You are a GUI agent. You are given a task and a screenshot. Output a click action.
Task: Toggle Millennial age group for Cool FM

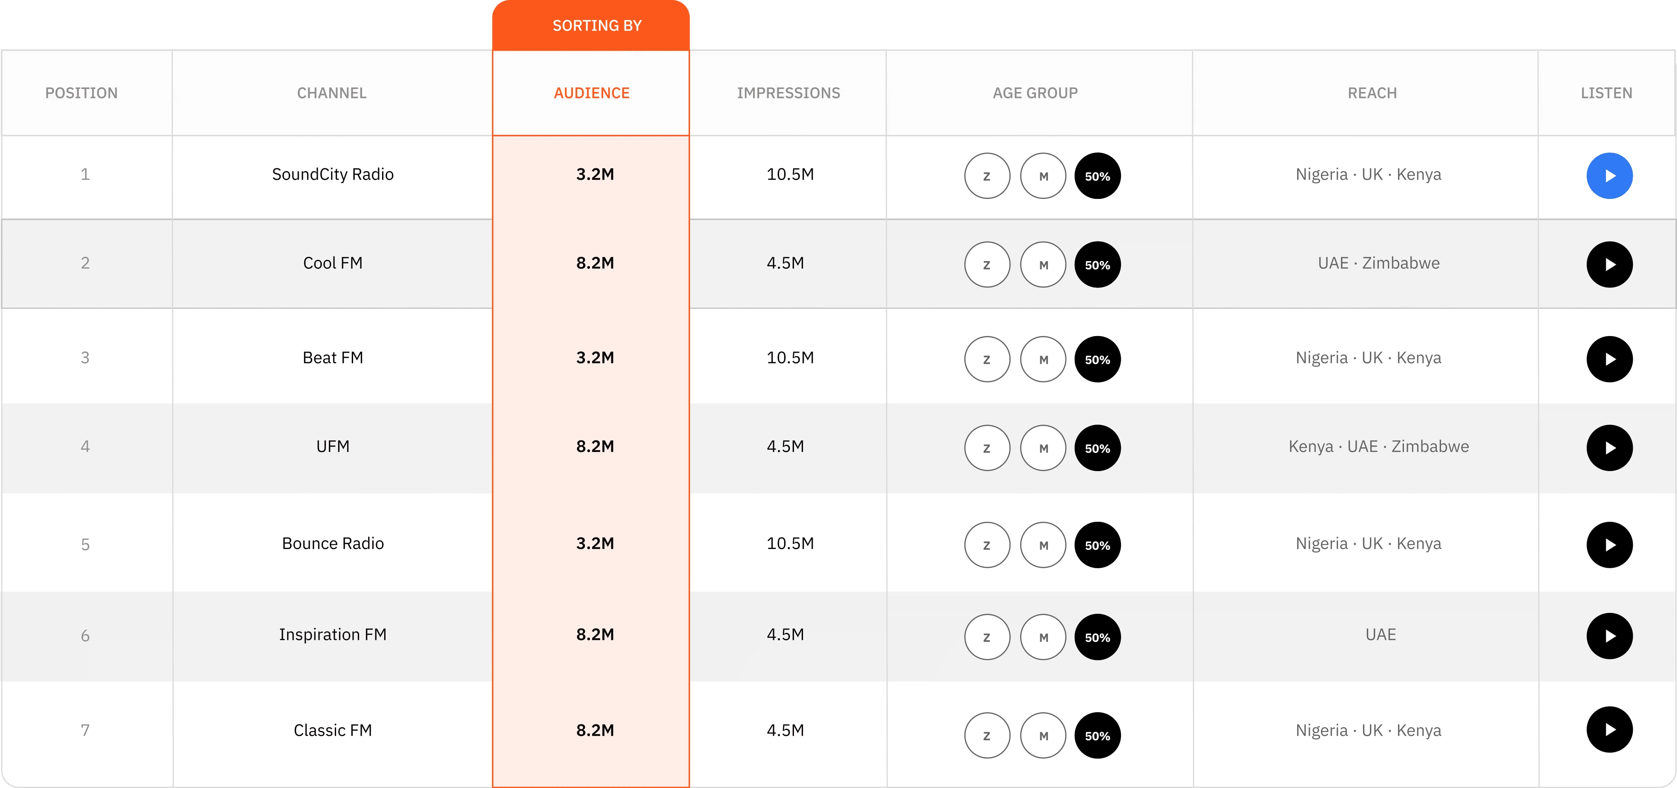click(1043, 265)
